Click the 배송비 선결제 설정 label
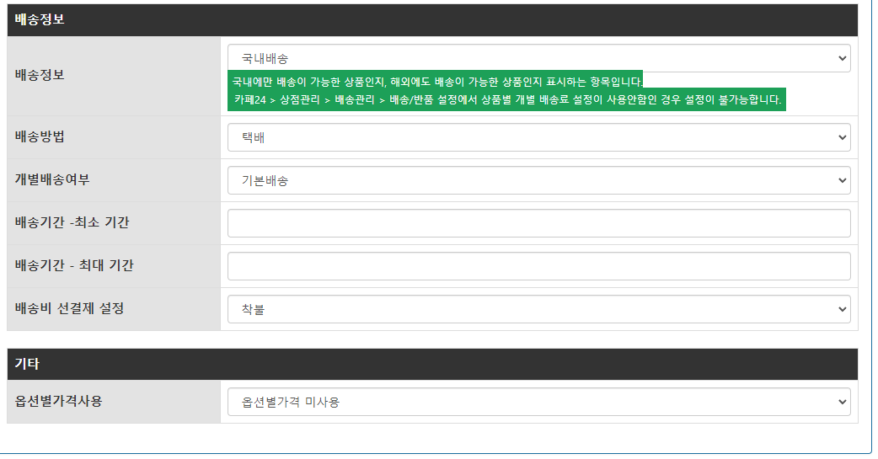878x459 pixels. point(69,309)
